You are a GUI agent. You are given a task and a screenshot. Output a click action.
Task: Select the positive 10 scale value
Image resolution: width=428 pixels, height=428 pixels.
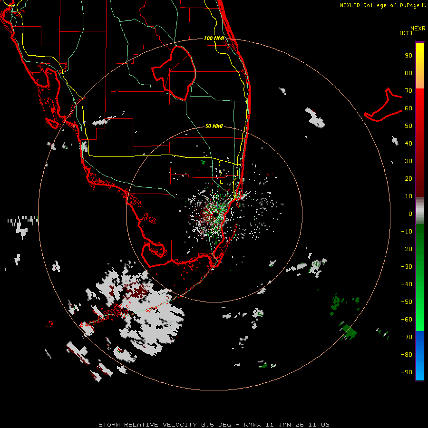(409, 196)
